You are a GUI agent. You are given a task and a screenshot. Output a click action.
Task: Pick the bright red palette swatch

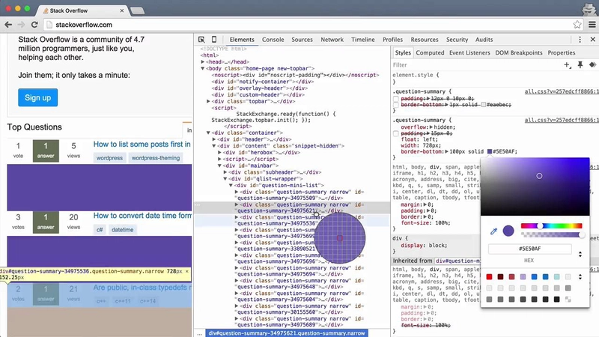tap(490, 276)
